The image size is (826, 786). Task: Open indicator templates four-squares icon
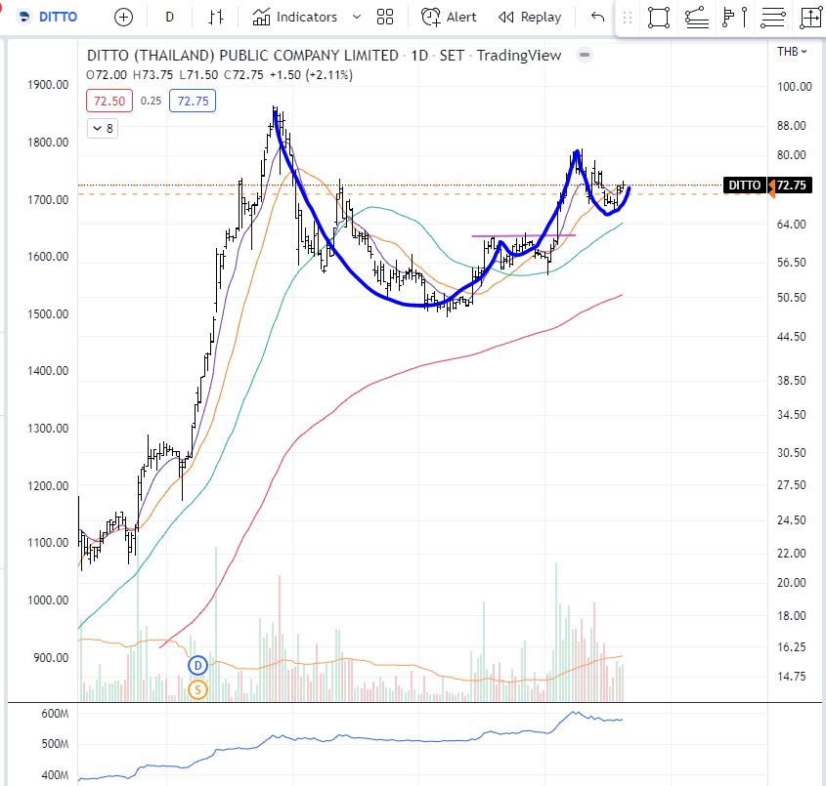pos(385,18)
